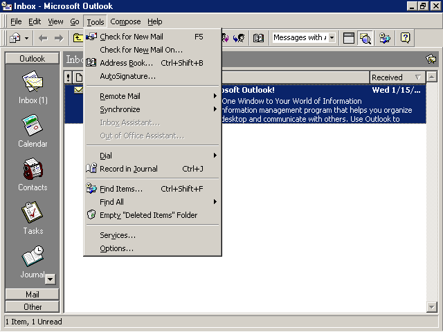Viewport: 443px width, 332px height.
Task: Click the Outlook group button
Action: (33, 58)
